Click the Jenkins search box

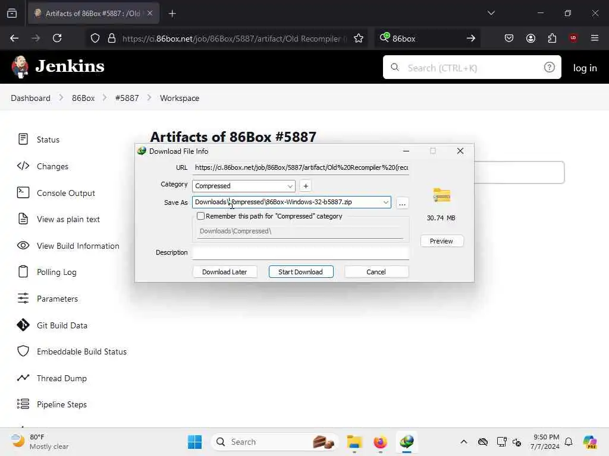472,67
